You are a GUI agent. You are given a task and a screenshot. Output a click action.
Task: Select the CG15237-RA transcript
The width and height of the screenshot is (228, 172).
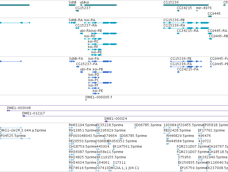[x=77, y=28]
